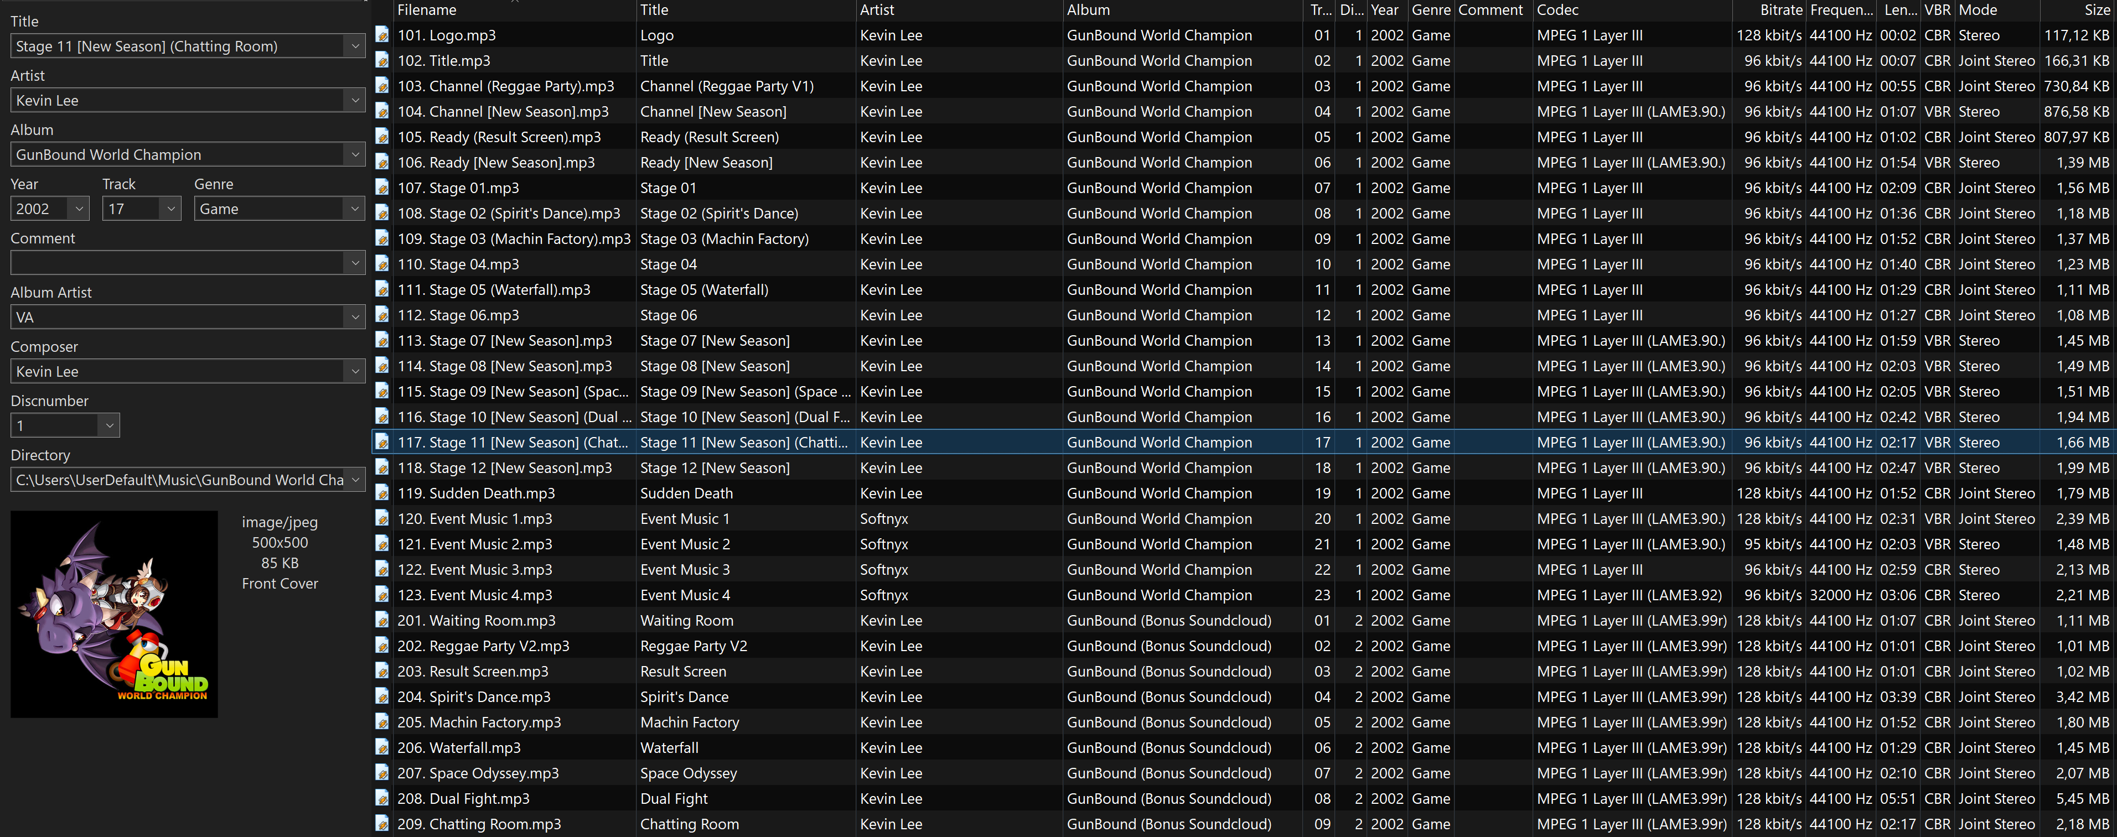Click file icon of 209. Chatting Room.mp3
Image resolution: width=2117 pixels, height=837 pixels.
pos(382,823)
